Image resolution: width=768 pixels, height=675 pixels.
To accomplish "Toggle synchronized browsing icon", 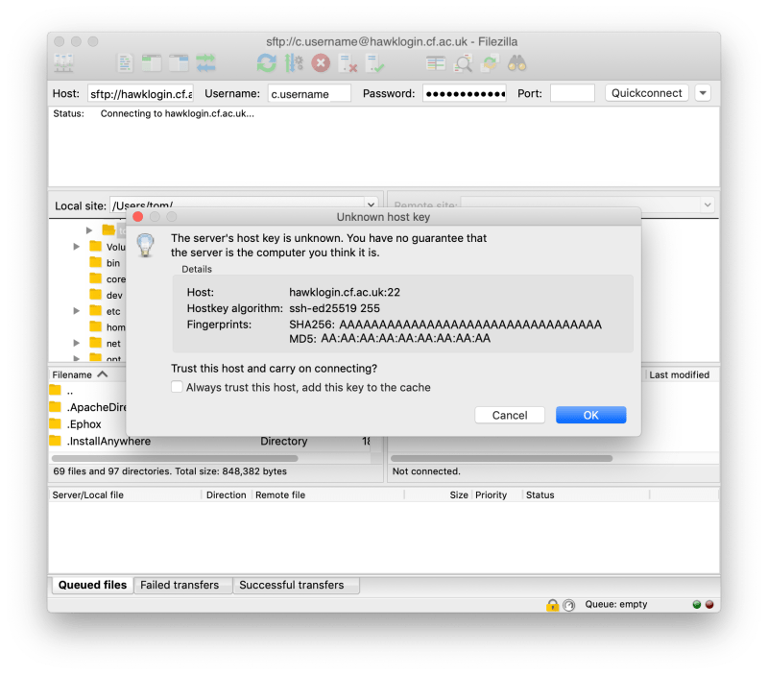I will [x=490, y=63].
